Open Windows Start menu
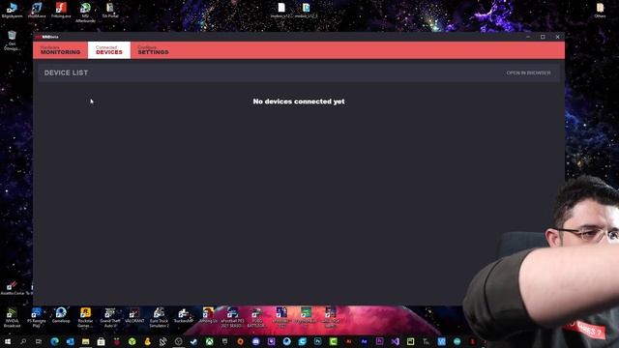 pos(8,341)
